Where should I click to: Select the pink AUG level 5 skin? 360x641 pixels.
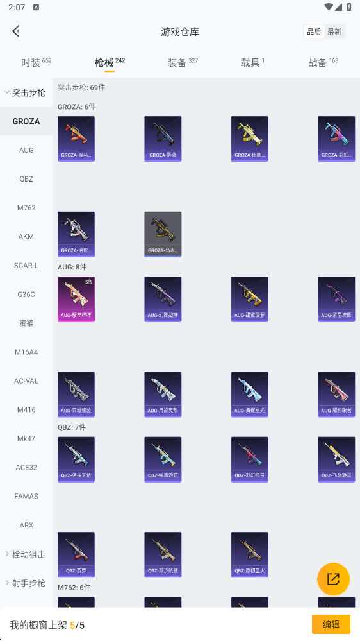(76, 299)
